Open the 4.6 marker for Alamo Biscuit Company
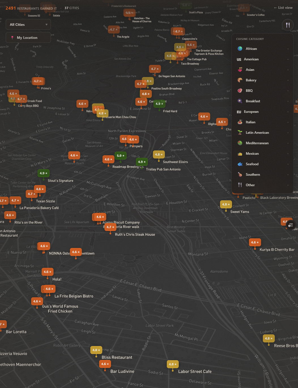 pos(100,217)
